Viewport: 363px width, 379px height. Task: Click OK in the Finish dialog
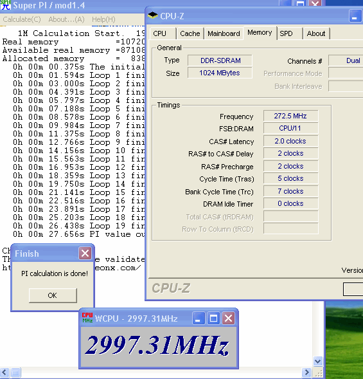click(53, 295)
